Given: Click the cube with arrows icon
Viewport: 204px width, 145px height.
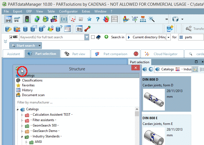Looking at the screenshot, I should 135,19.
